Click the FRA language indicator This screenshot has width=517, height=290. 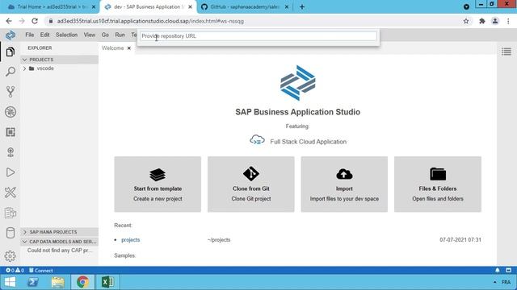tap(506, 282)
